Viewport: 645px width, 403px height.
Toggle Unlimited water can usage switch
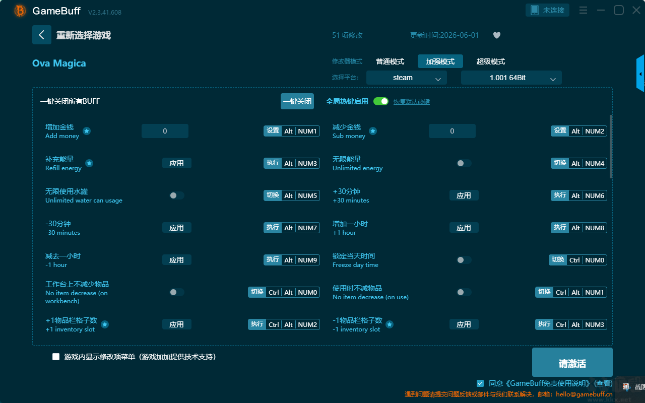tap(177, 195)
